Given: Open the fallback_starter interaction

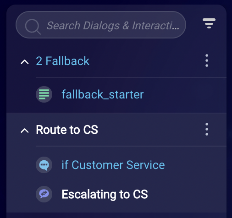Looking at the screenshot, I should [x=103, y=94].
